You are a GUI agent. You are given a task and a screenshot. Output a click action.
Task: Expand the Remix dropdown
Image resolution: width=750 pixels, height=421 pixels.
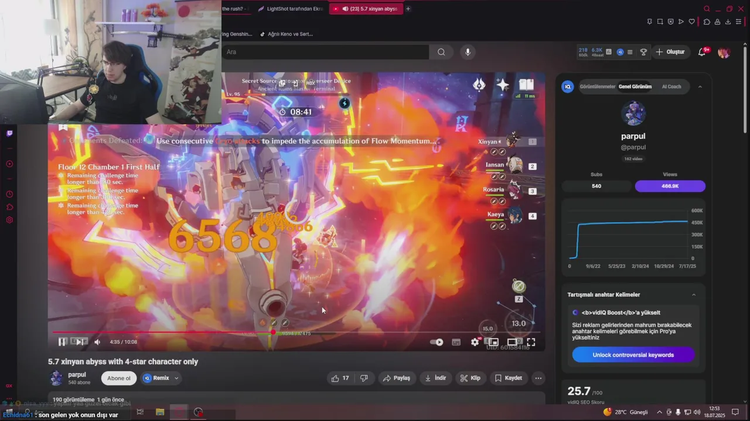pyautogui.click(x=161, y=378)
